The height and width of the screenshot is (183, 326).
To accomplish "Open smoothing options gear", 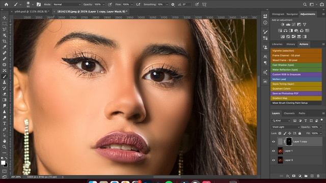I will (x=173, y=5).
